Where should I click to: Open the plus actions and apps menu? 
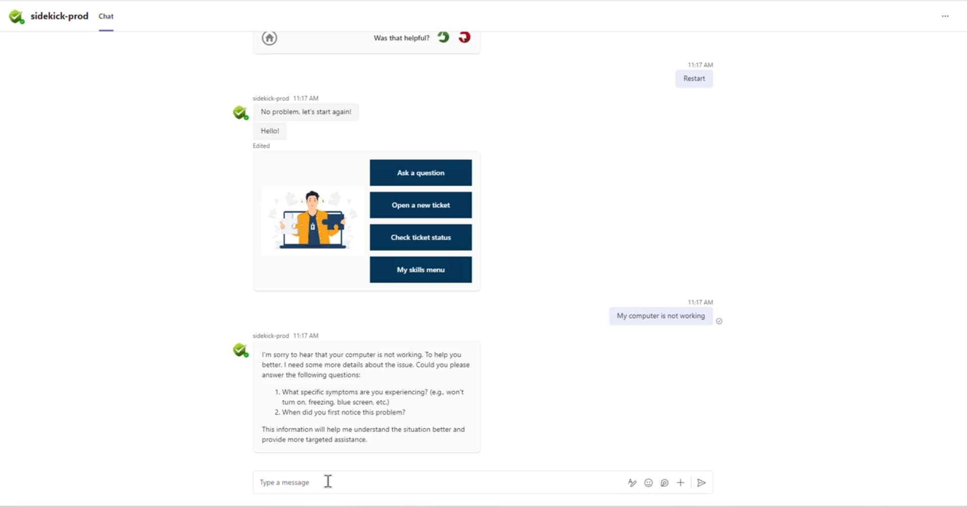(681, 483)
